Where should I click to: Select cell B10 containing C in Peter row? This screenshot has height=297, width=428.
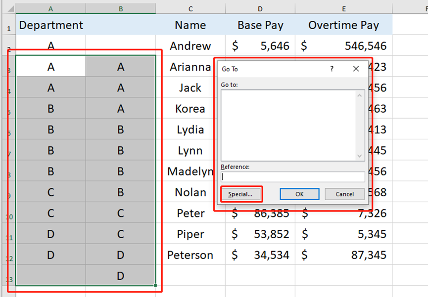point(121,212)
